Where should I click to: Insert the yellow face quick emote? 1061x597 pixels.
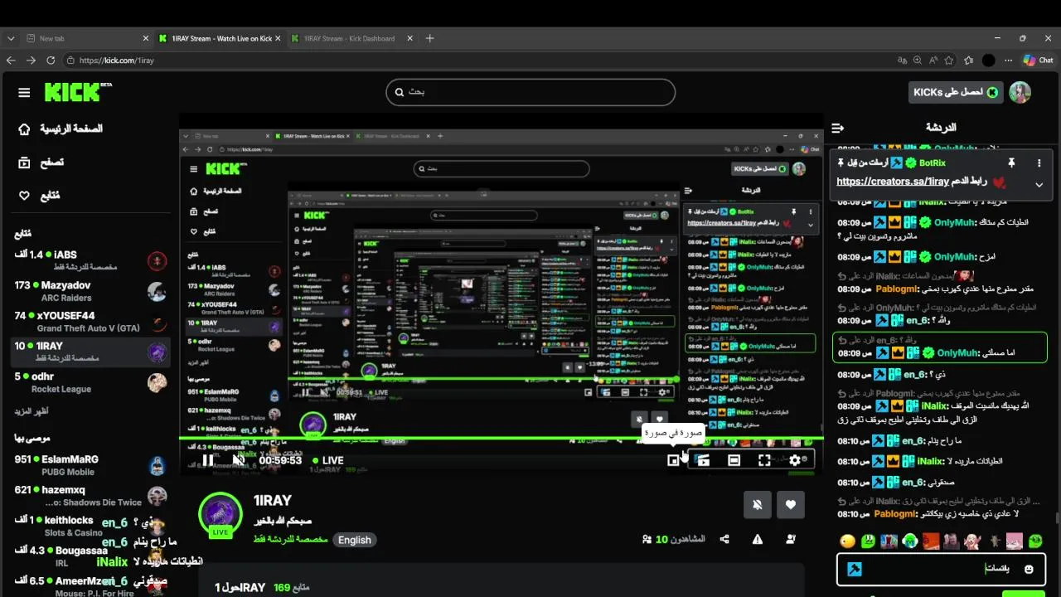(846, 541)
